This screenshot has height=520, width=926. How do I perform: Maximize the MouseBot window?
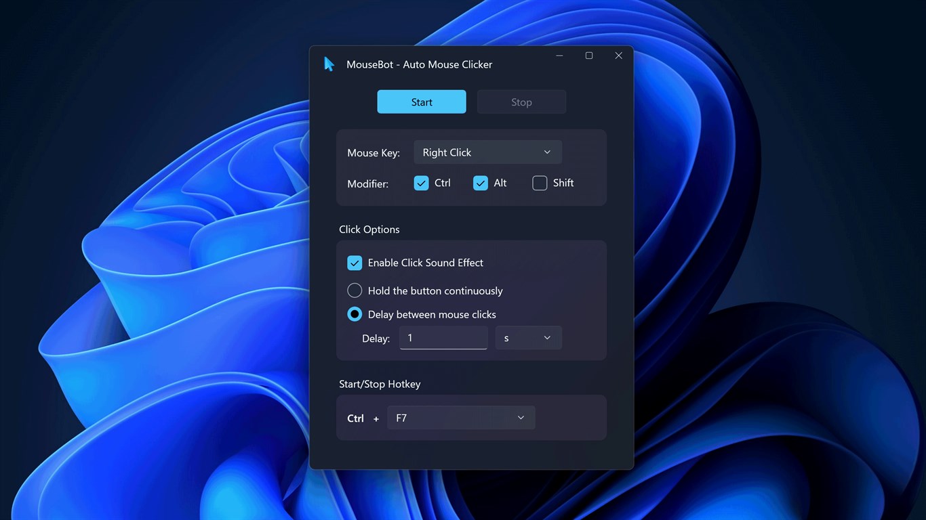point(589,56)
